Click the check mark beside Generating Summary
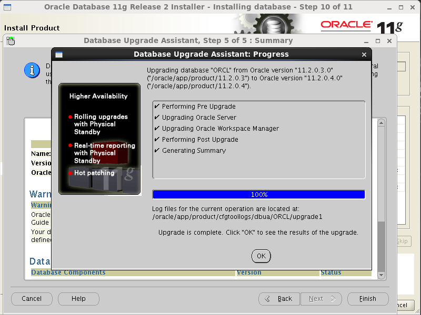Screen dimensions: 421x315 157,150
